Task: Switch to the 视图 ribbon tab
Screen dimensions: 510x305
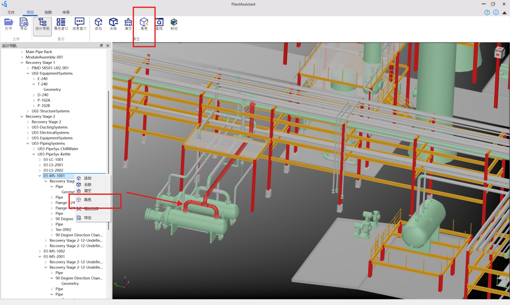Action: (x=48, y=12)
